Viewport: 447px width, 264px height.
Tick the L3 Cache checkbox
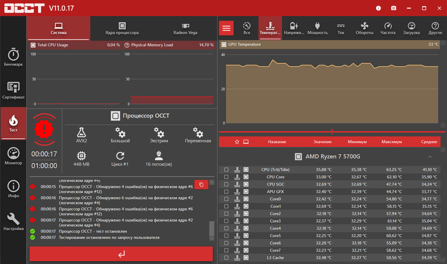(x=226, y=258)
